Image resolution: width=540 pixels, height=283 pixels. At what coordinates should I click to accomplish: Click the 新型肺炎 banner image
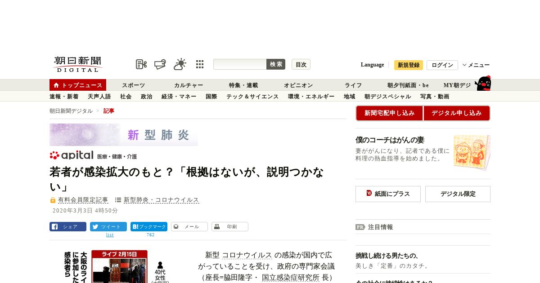tap(124, 135)
